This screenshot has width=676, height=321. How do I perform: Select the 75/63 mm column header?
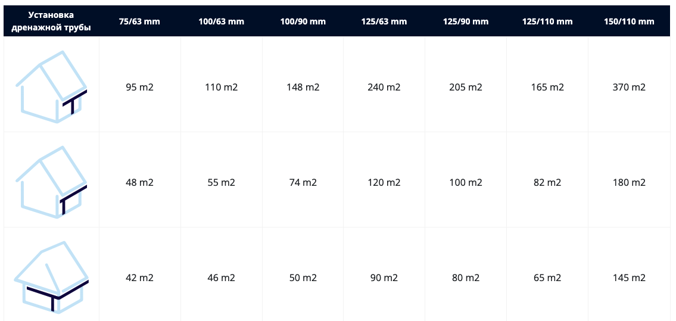[139, 21]
